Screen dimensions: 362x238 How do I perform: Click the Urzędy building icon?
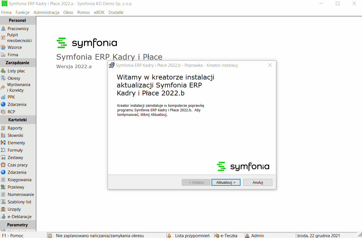[x=3, y=209]
